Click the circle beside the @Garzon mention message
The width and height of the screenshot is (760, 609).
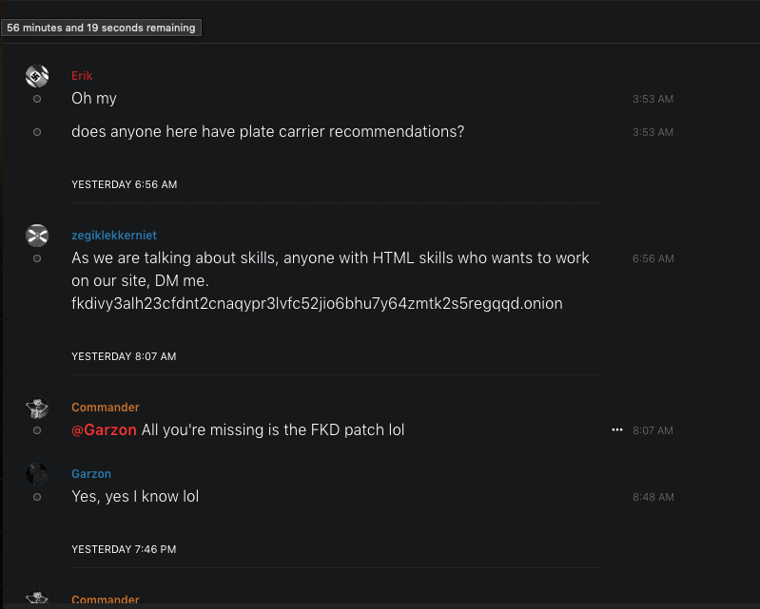pos(37,430)
